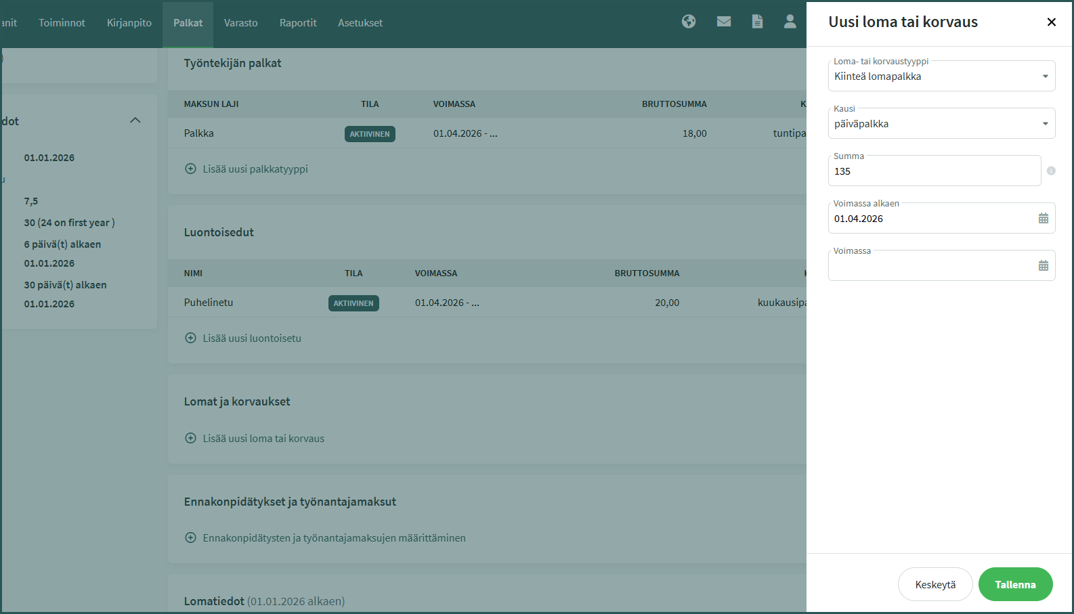Click plus icon for Lisää uusi palkkatyyppi
Screen dimensions: 1074x614
click(x=191, y=169)
